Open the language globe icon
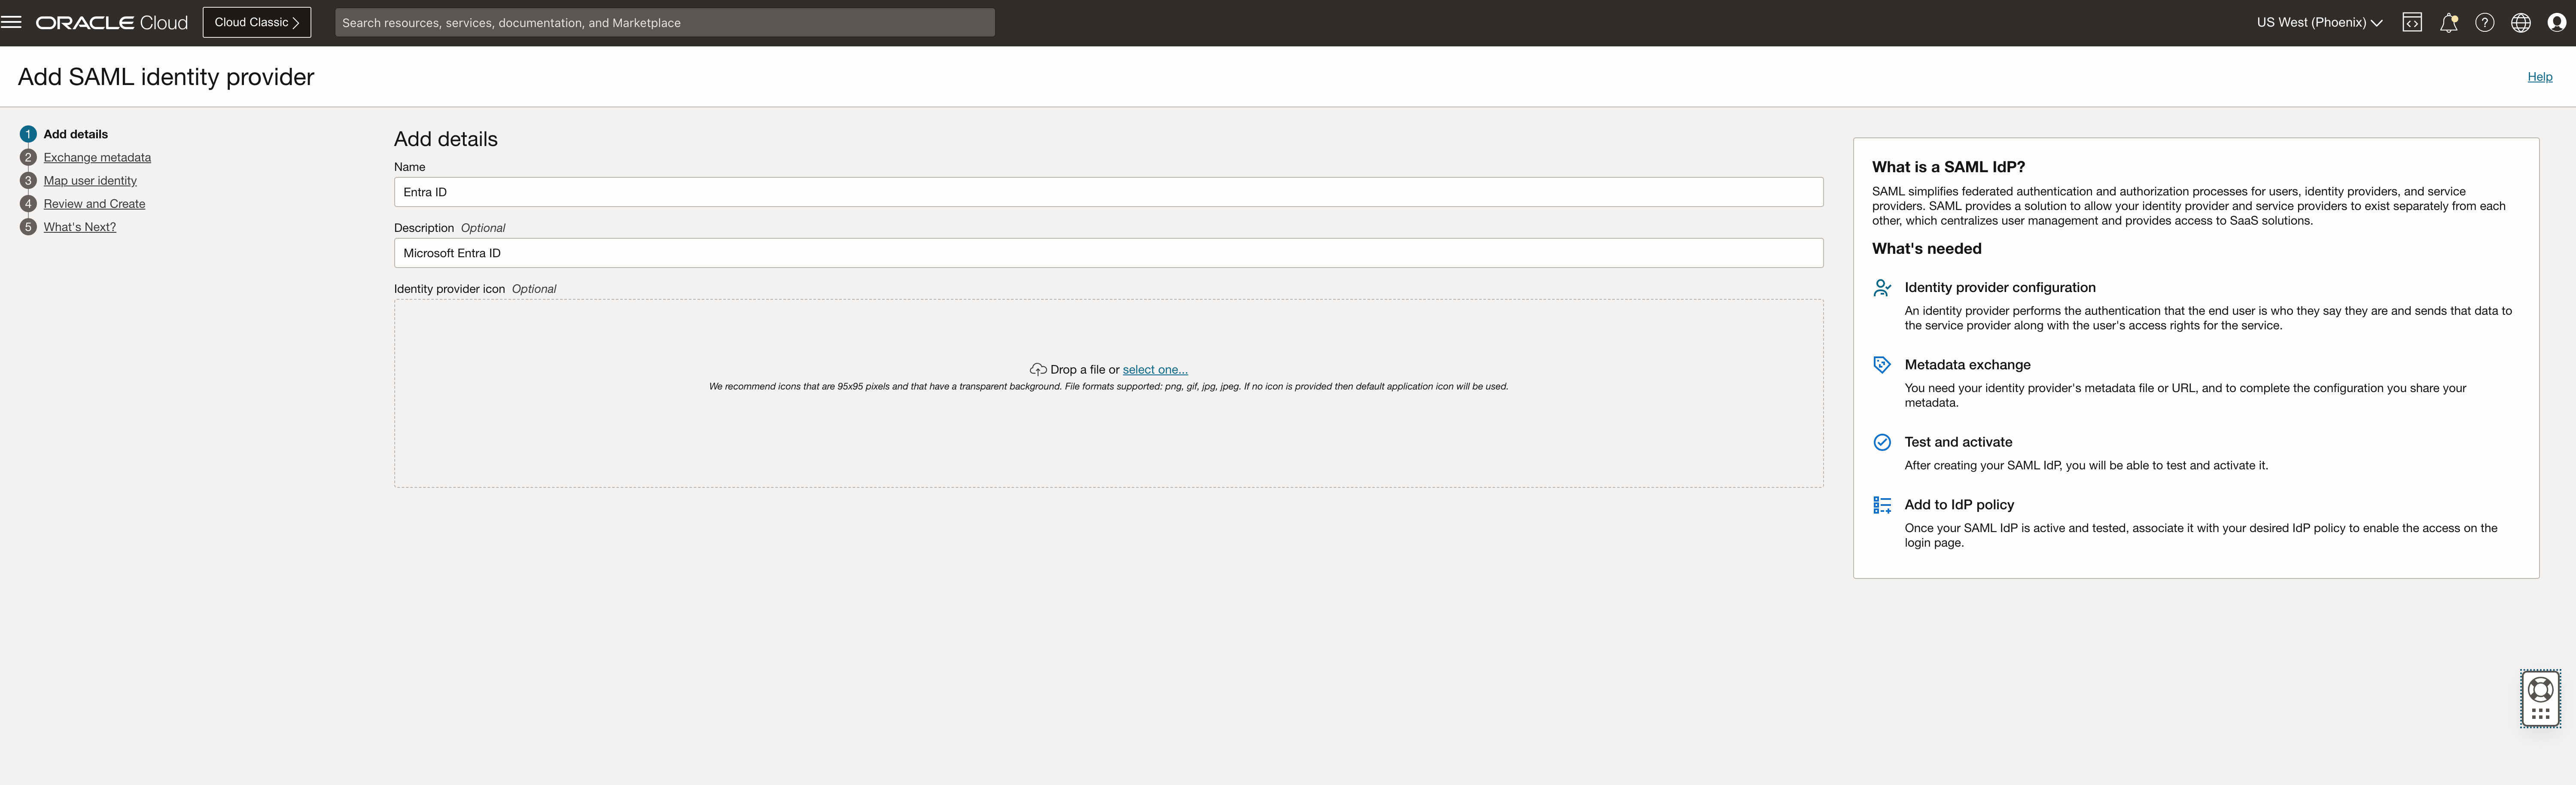 pyautogui.click(x=2520, y=22)
